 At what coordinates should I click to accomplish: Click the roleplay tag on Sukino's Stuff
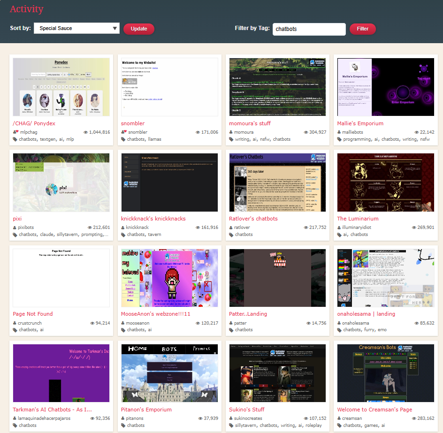[313, 425]
